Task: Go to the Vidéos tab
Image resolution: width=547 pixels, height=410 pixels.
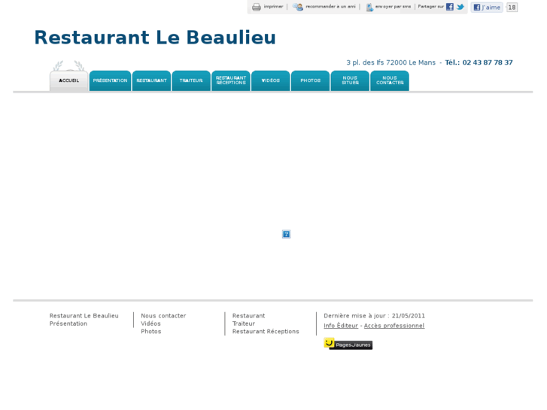Action: [x=271, y=81]
